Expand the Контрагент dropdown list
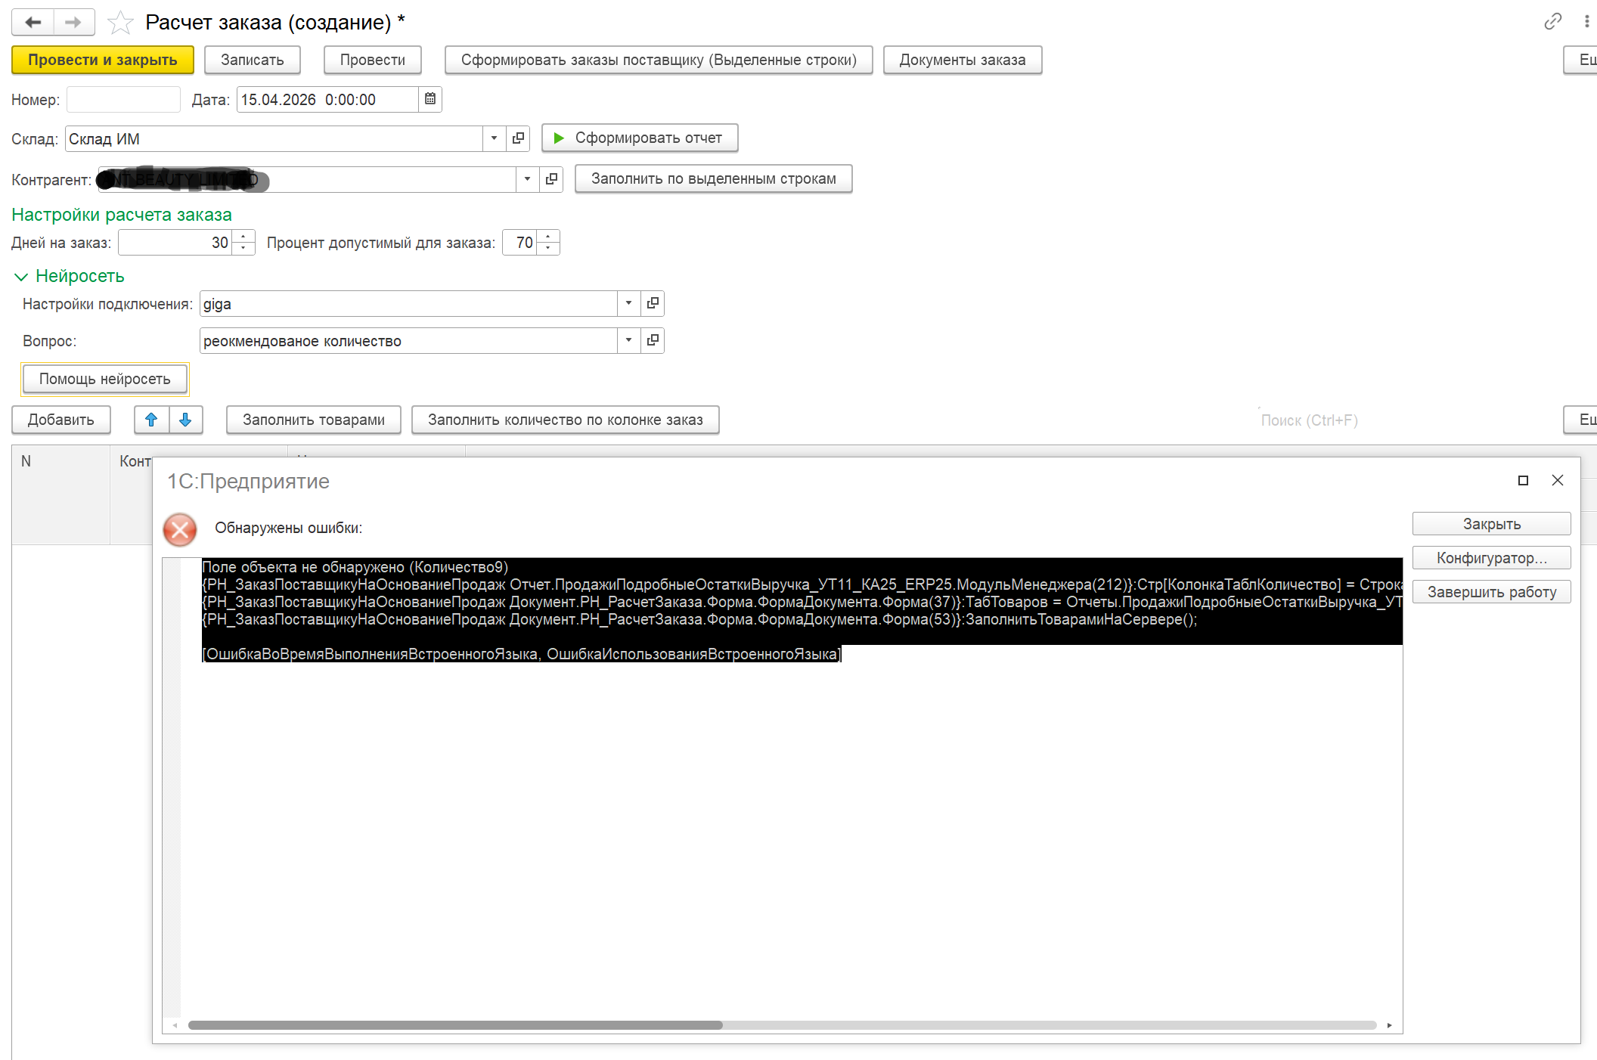Image resolution: width=1597 pixels, height=1060 pixels. tap(527, 179)
